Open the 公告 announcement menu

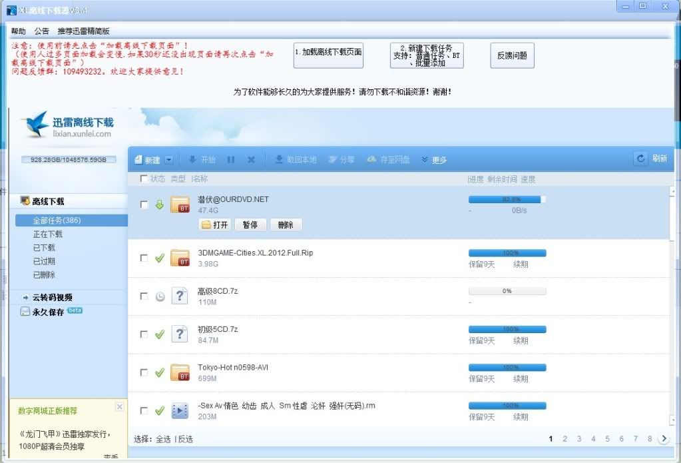[42, 31]
